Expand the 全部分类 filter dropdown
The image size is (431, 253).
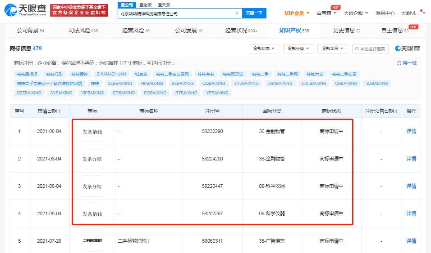(298, 49)
